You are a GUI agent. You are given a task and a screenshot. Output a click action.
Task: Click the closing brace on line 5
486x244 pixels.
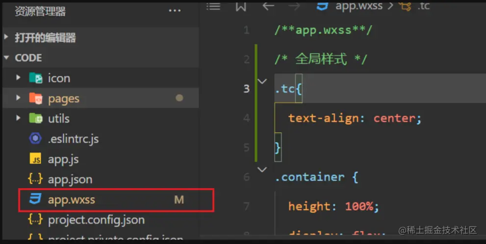tap(278, 148)
